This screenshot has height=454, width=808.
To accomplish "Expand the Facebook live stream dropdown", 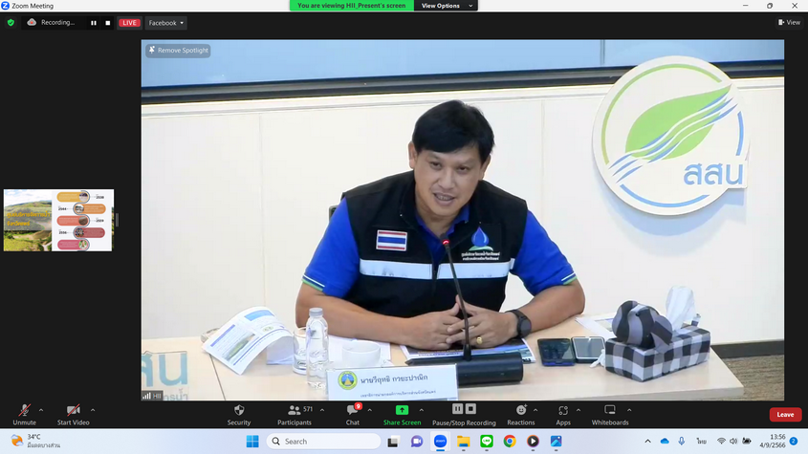I will point(167,23).
